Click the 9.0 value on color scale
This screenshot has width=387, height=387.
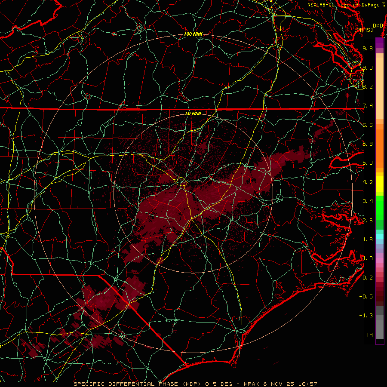click(368, 68)
